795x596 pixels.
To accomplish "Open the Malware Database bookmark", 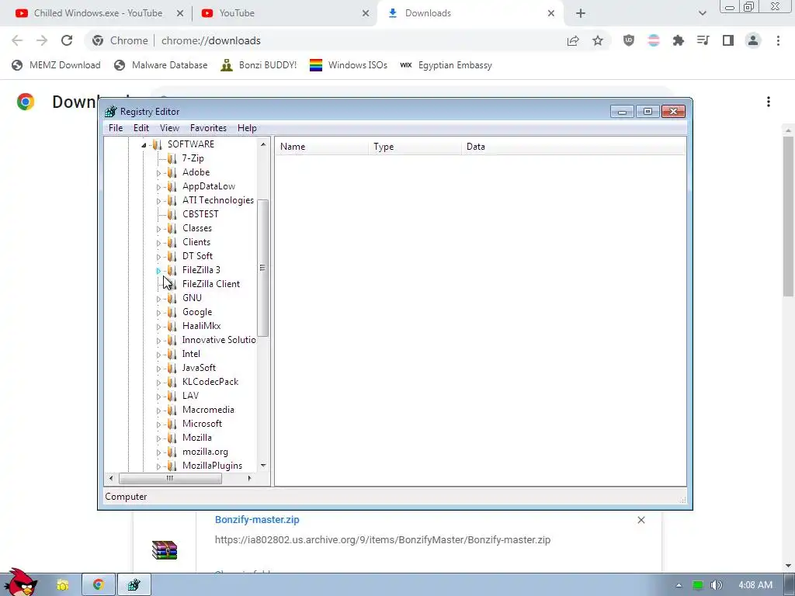I will point(161,65).
